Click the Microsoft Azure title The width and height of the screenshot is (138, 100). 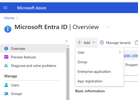32,8
